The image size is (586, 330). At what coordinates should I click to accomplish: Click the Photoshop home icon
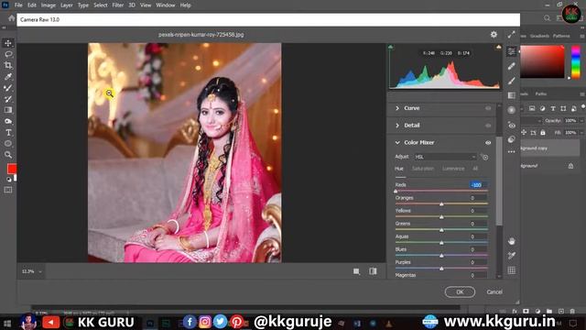point(12,18)
